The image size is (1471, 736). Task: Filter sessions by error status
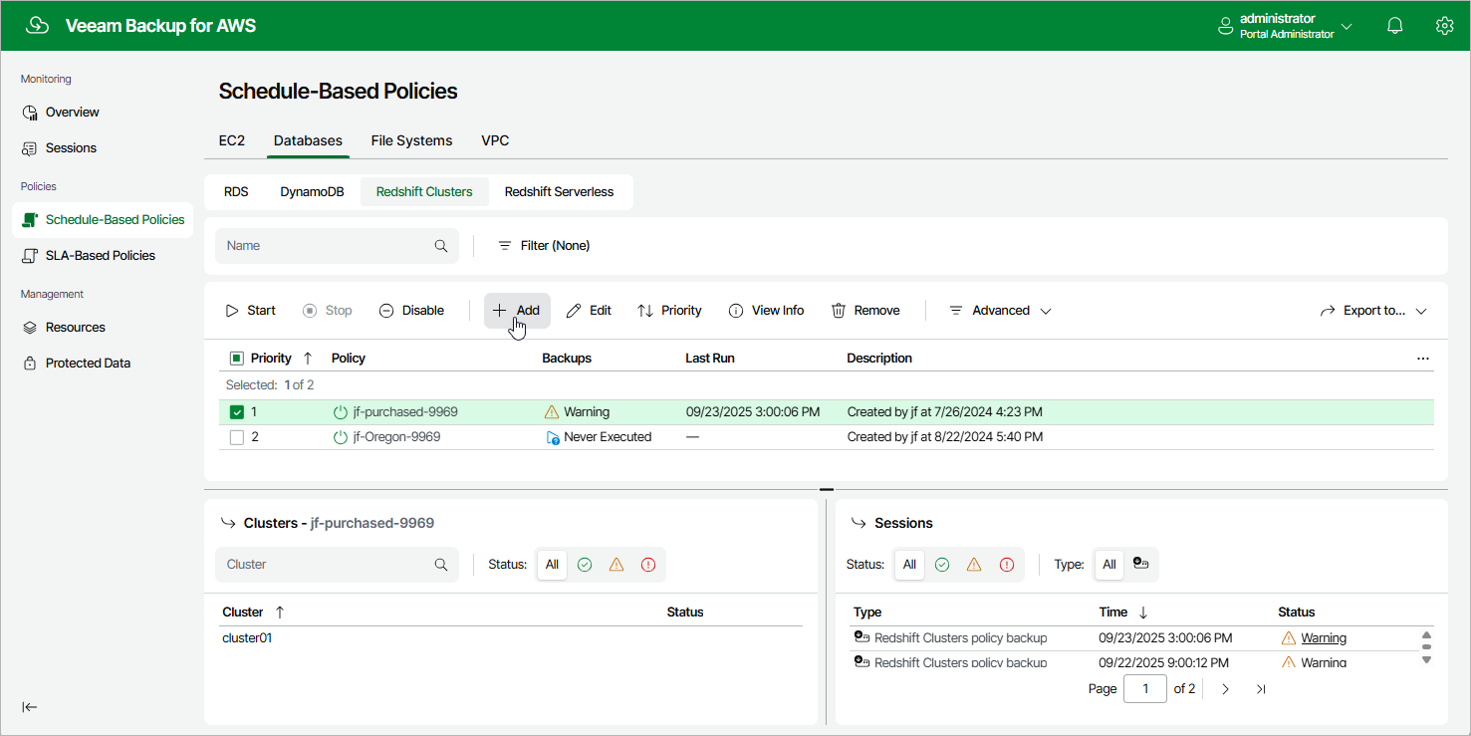point(1006,565)
